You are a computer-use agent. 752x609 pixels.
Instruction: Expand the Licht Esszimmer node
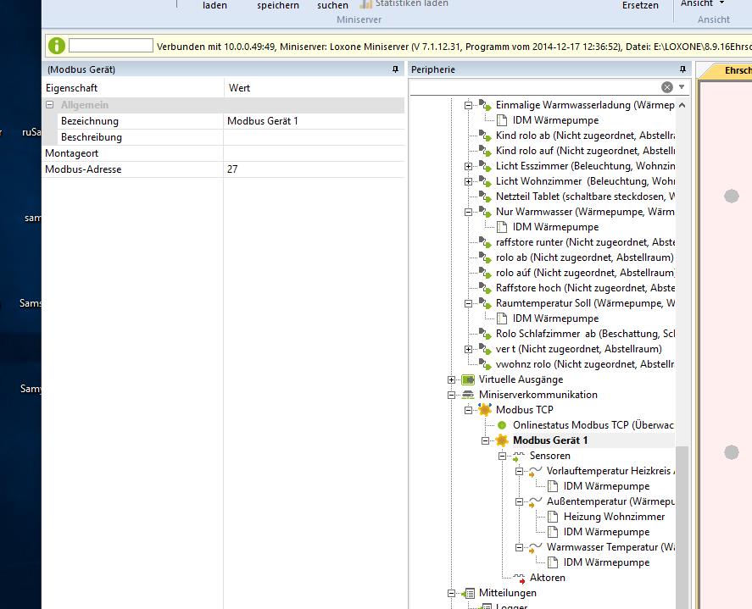pyautogui.click(x=468, y=166)
